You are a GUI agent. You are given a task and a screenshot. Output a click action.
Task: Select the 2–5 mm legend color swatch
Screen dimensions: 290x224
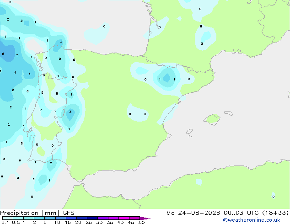[39, 218]
